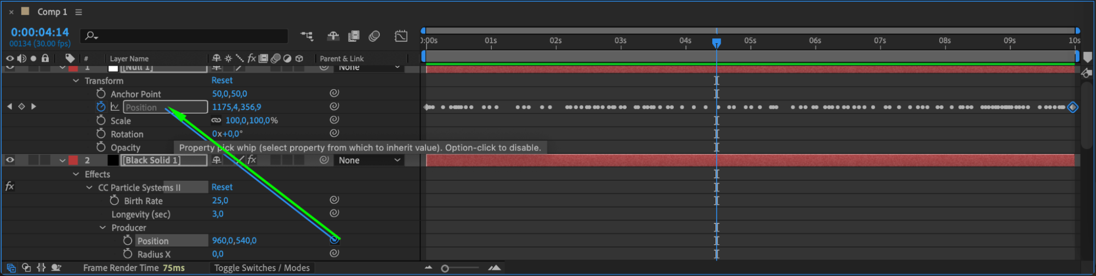This screenshot has width=1096, height=276.
Task: Click the current time 0:00:04:14 display
Action: (x=40, y=32)
